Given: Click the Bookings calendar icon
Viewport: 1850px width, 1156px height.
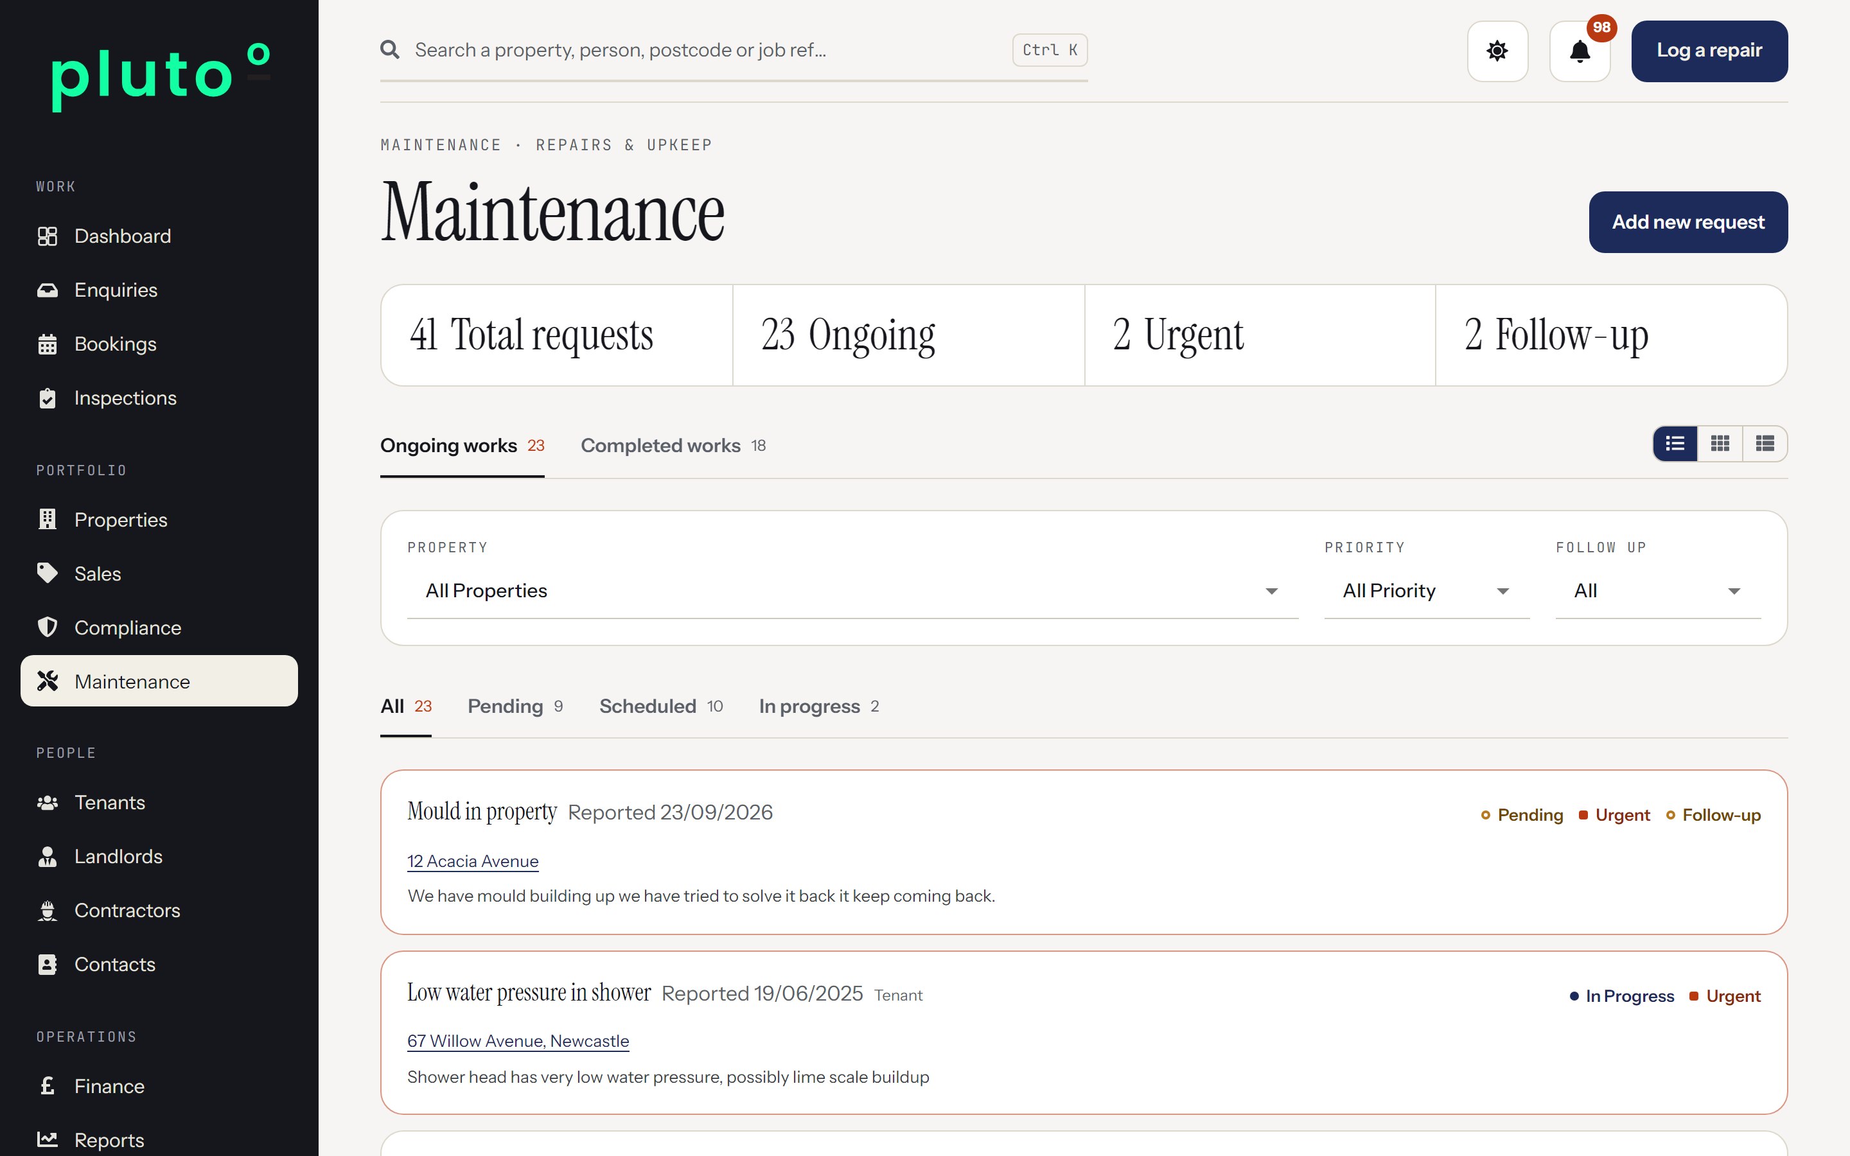Looking at the screenshot, I should (48, 344).
